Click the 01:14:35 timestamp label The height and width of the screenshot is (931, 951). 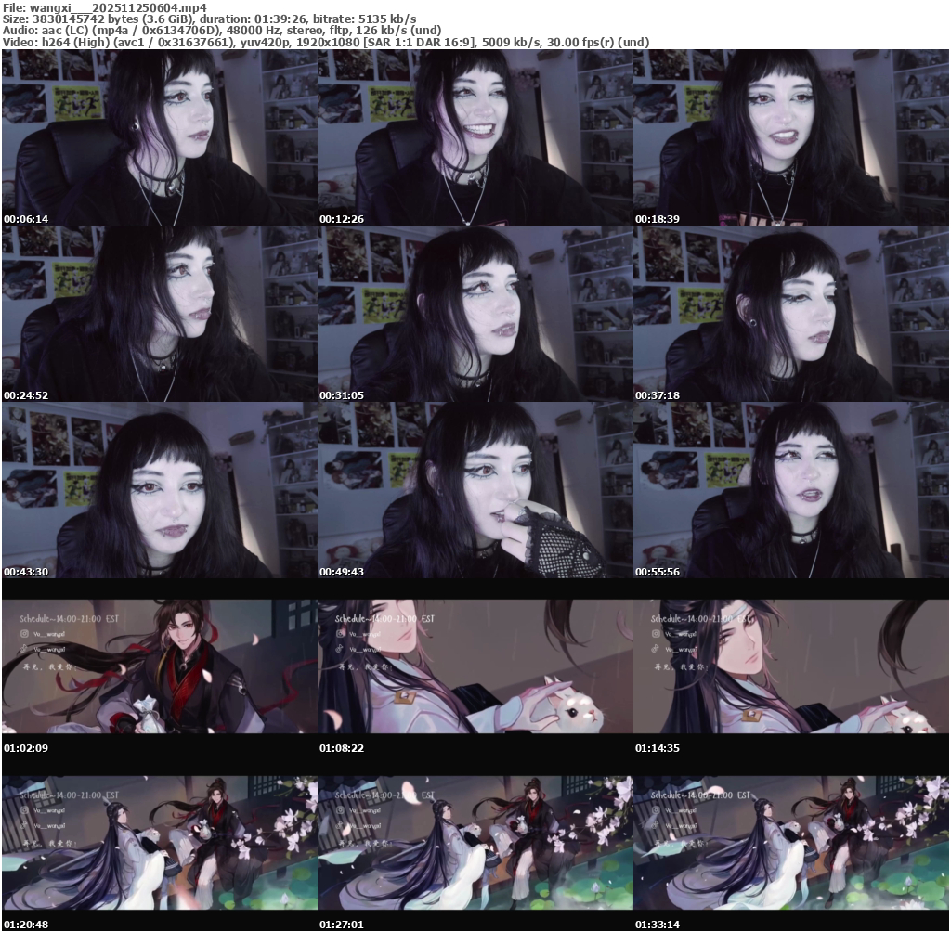tap(658, 748)
